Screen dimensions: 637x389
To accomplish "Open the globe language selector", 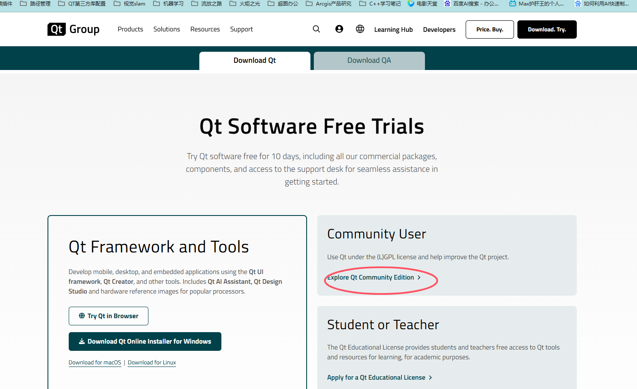I will (360, 29).
